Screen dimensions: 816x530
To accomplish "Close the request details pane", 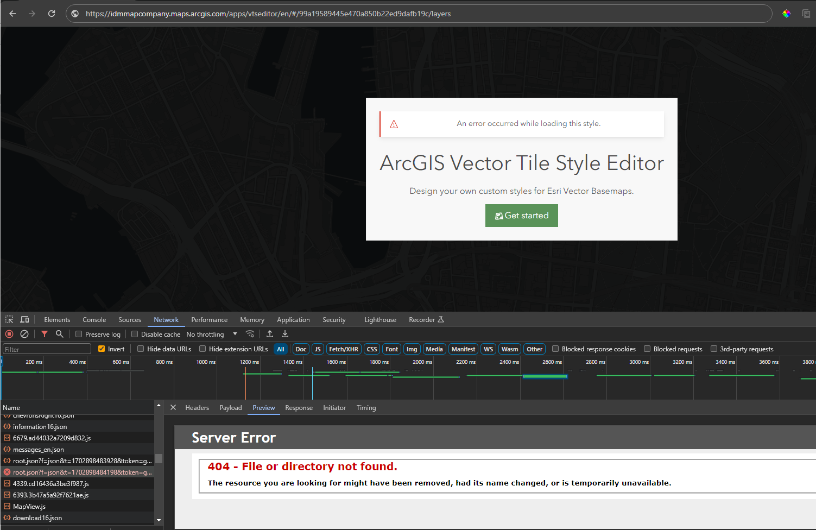I will tap(173, 407).
